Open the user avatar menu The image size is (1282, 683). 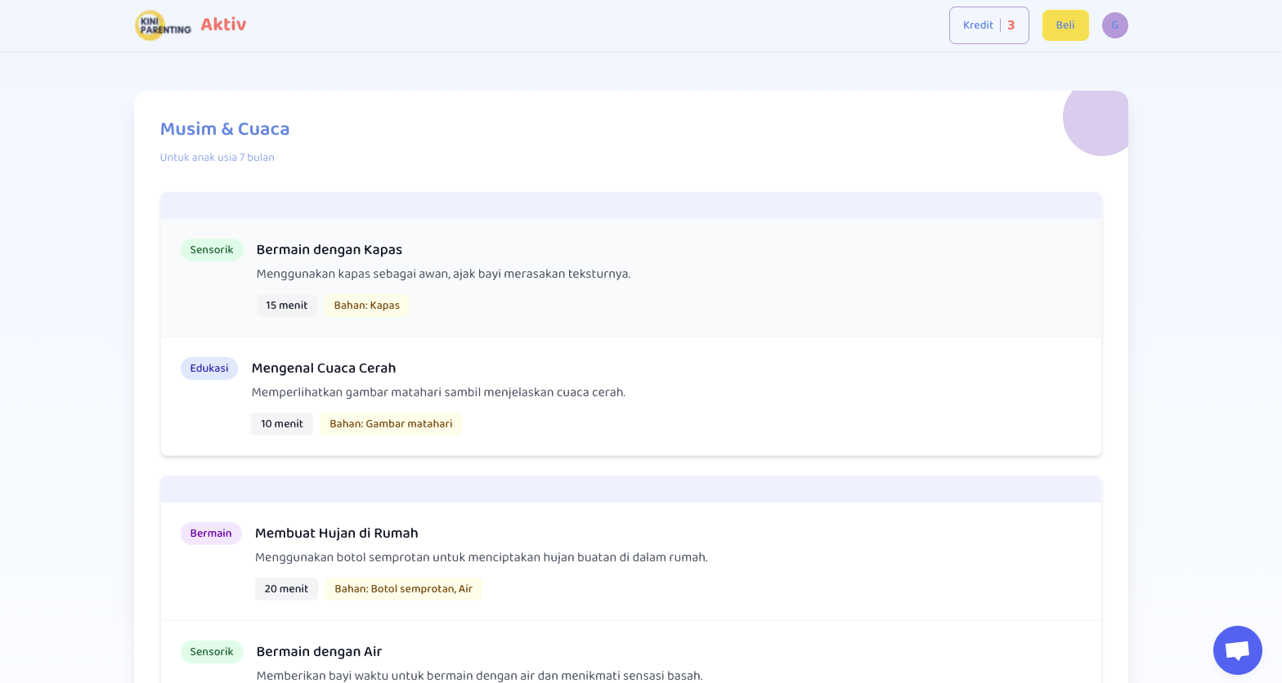[1114, 25]
